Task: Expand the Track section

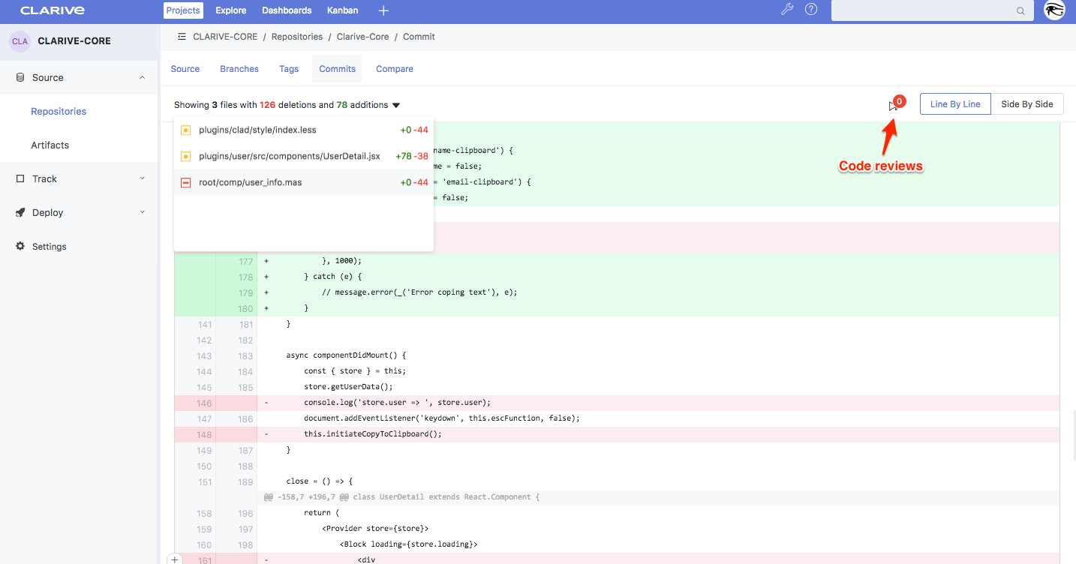Action: click(x=79, y=178)
